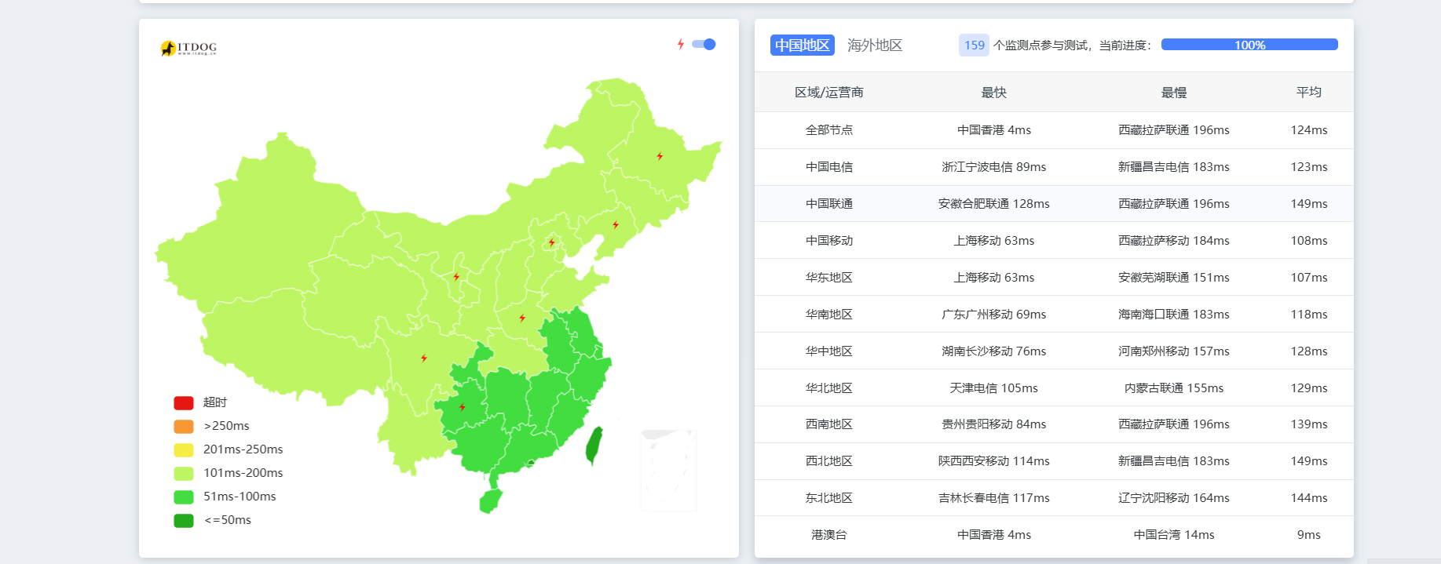The width and height of the screenshot is (1441, 564).
Task: Click the red 超时 legend swatch
Action: click(184, 403)
